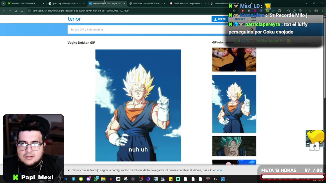326x183 pixels.
Task: Open the top related GIF of Vegito fighting
Action: point(234,59)
